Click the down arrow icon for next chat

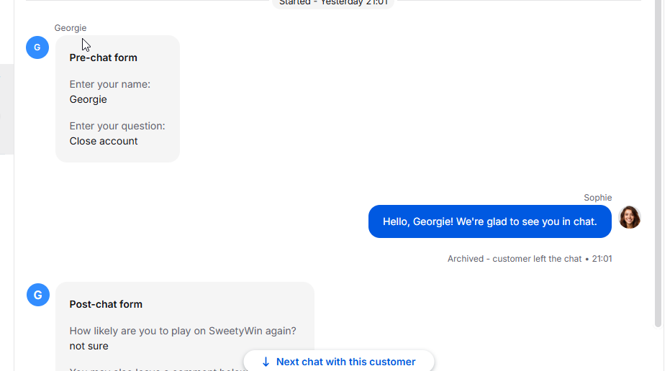click(x=266, y=362)
